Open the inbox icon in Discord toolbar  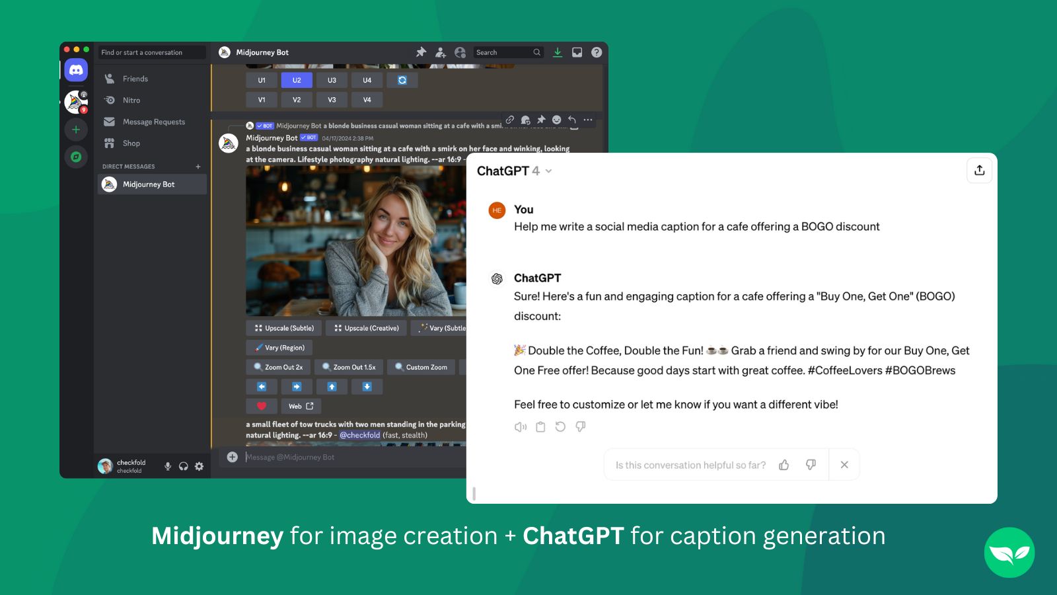pyautogui.click(x=577, y=52)
